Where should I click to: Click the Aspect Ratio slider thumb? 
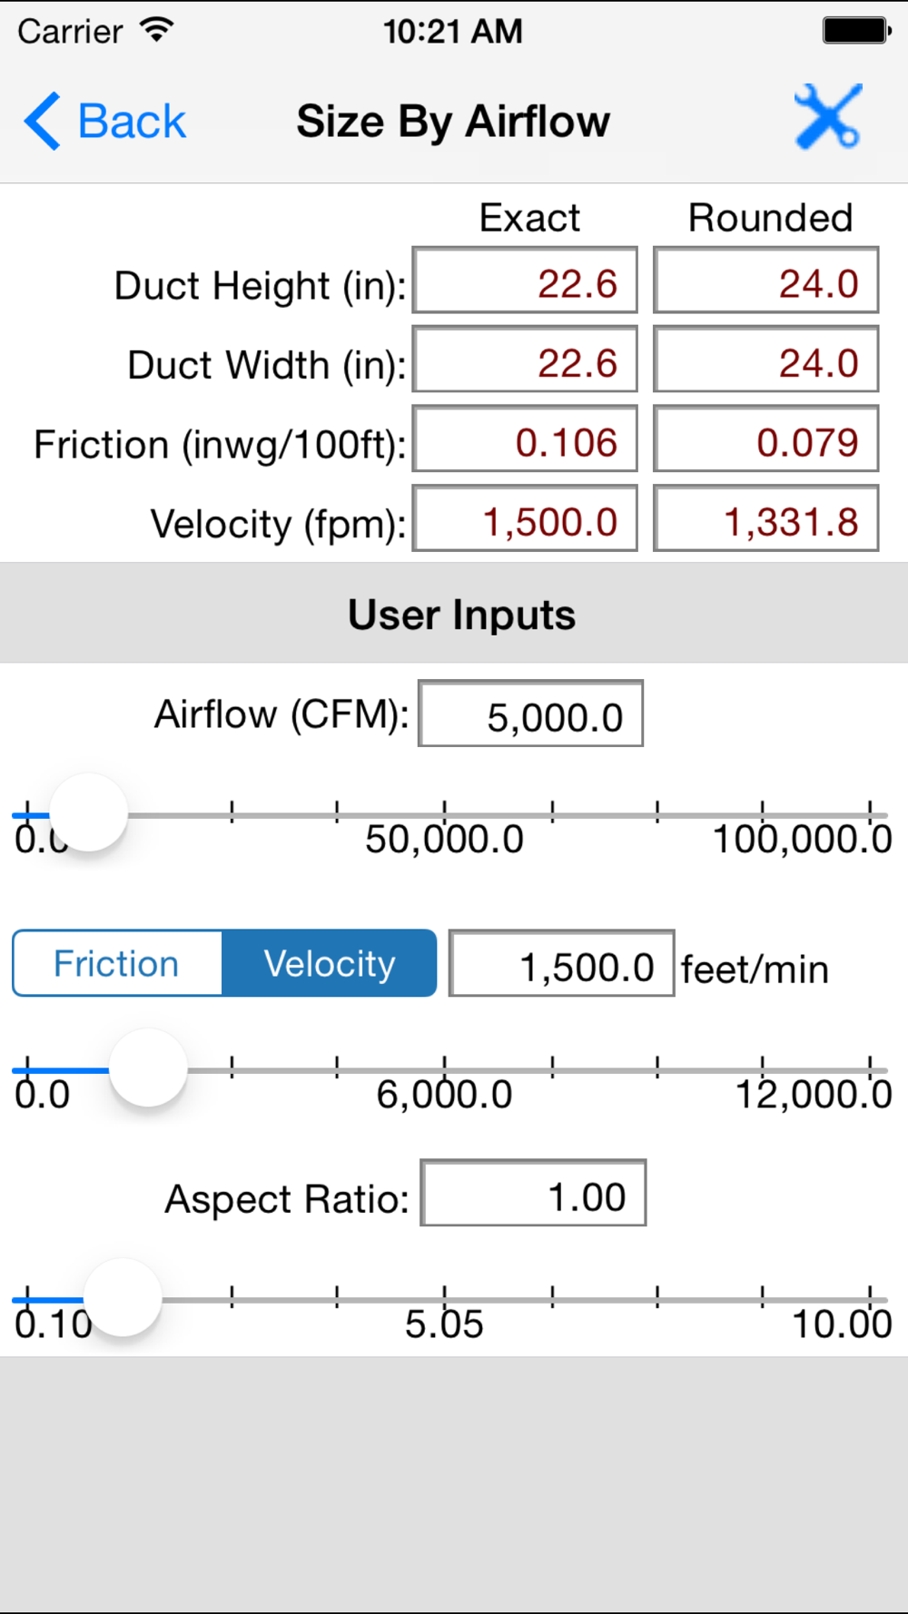tap(123, 1297)
